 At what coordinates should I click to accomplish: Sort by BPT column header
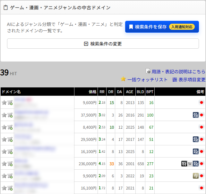click(x=150, y=92)
